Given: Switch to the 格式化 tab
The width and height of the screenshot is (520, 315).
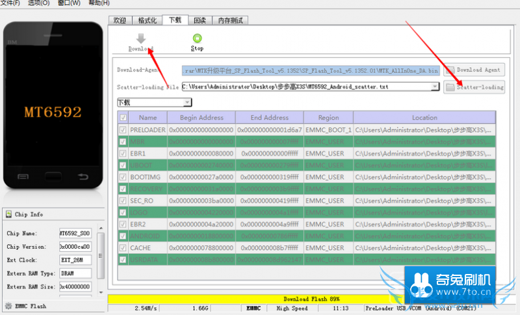Looking at the screenshot, I should 146,20.
